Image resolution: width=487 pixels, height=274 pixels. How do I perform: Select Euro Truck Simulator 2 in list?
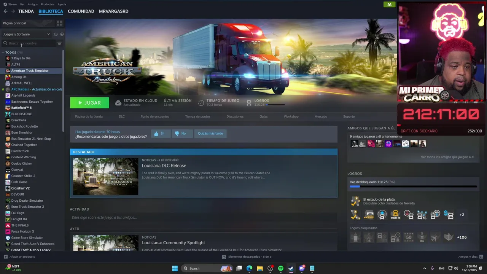point(27,207)
